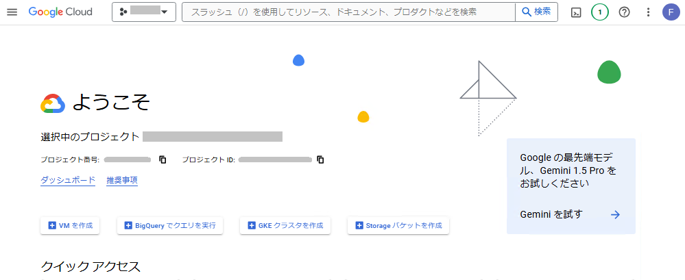The image size is (685, 280).
Task: Click BigQuery でクエリを実行 button
Action: click(x=170, y=225)
